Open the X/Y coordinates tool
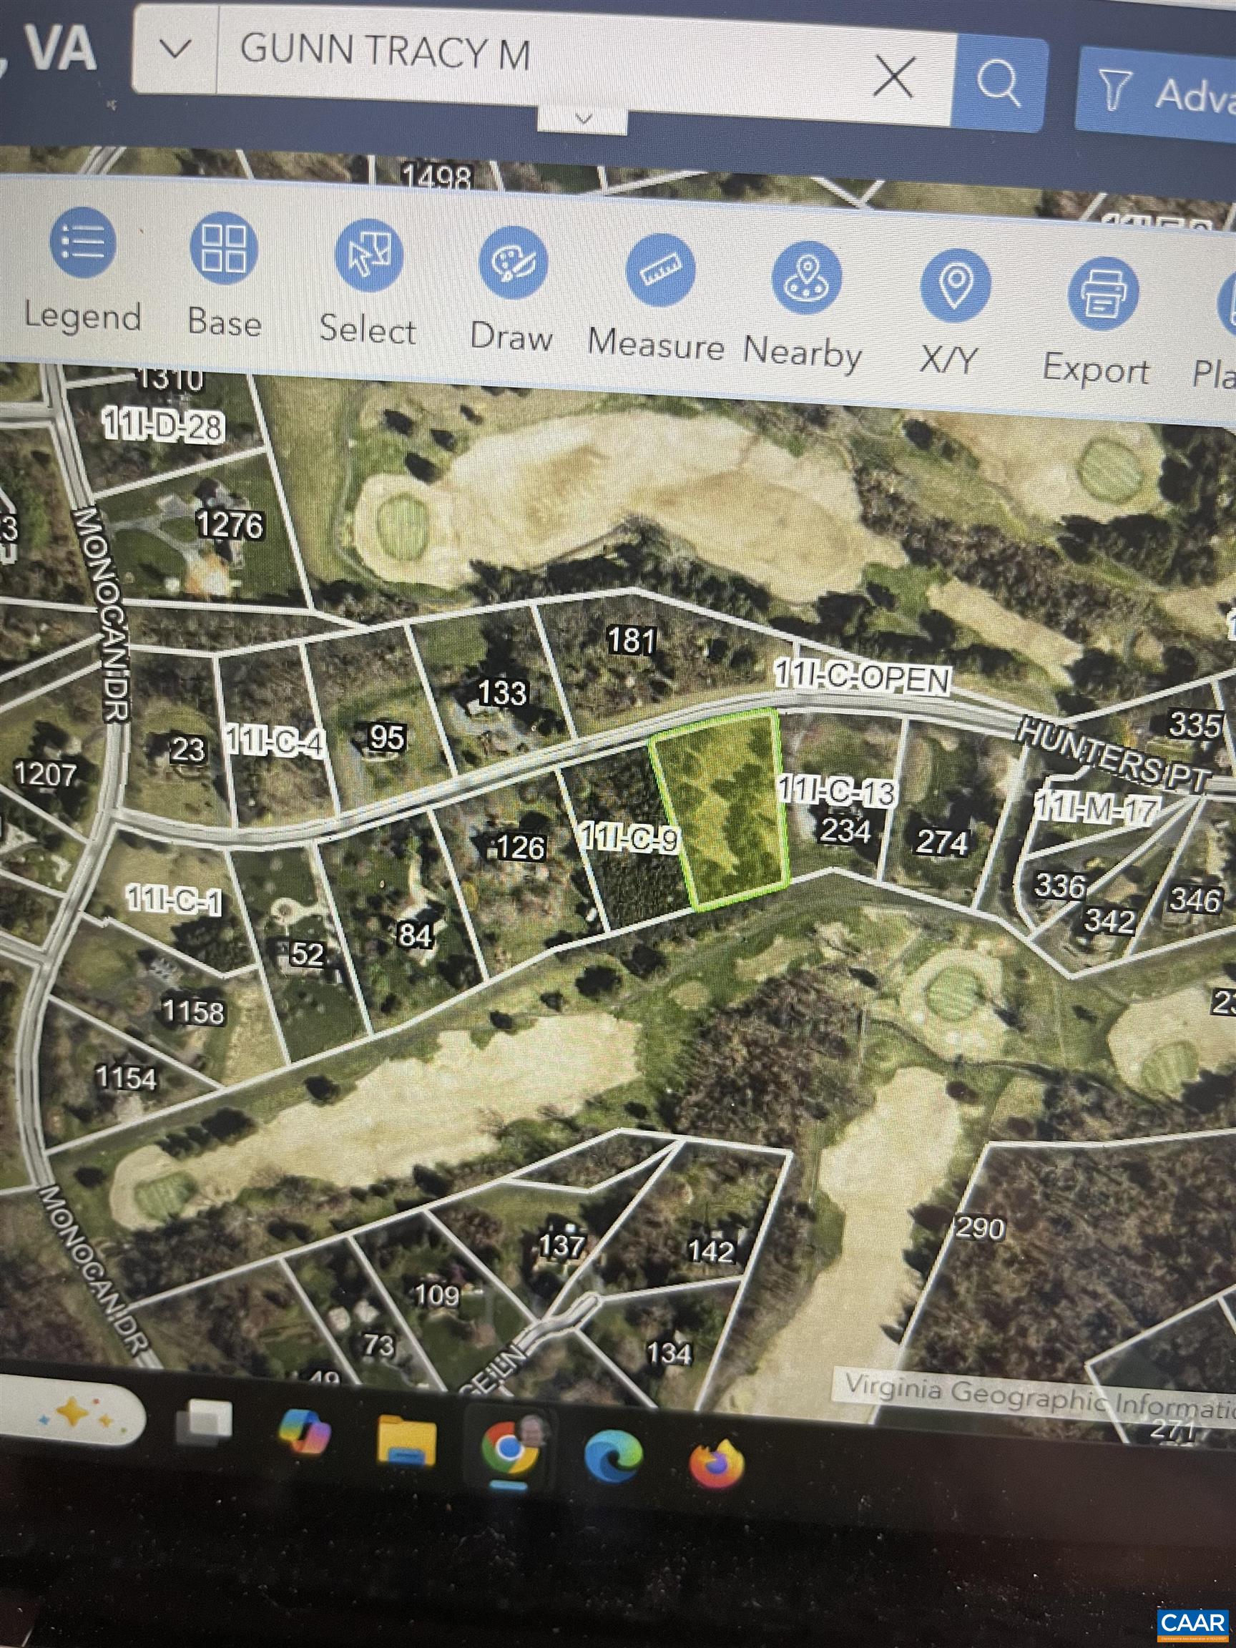This screenshot has width=1236, height=1648. [x=954, y=286]
